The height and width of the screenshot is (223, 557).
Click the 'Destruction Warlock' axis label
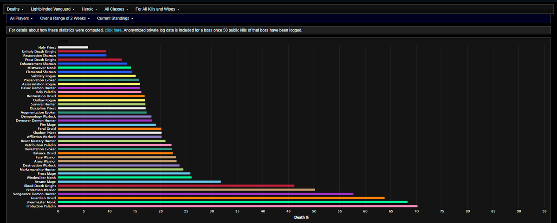39,165
